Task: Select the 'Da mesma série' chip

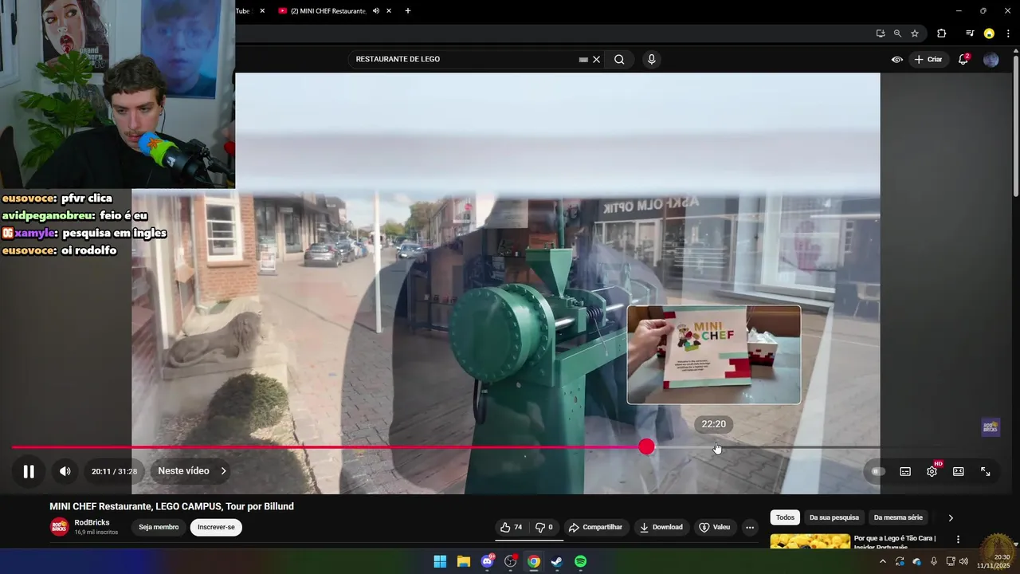Action: click(x=898, y=517)
